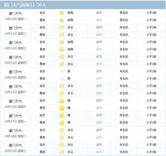Viewport: 166px width, 156px height.
Task: Click the 24℃ night temperature for 10月10日
Action: 99,20
